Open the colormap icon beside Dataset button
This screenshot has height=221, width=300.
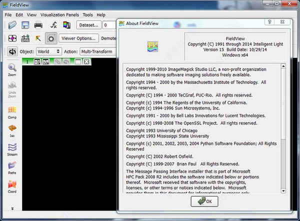coord(65,25)
